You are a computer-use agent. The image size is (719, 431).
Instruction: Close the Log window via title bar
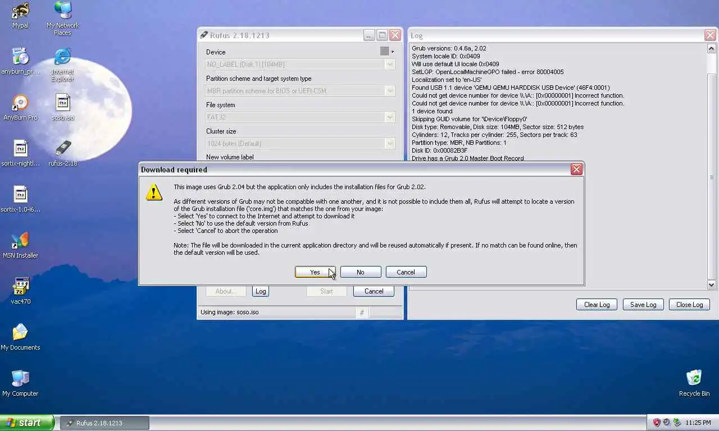click(x=710, y=35)
